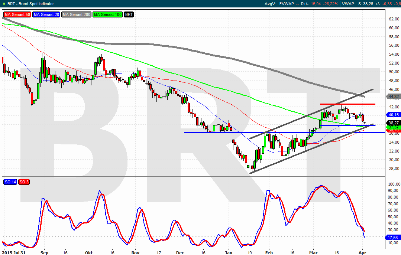
Task: Click the '28,00' price axis label
Action: 394,169
